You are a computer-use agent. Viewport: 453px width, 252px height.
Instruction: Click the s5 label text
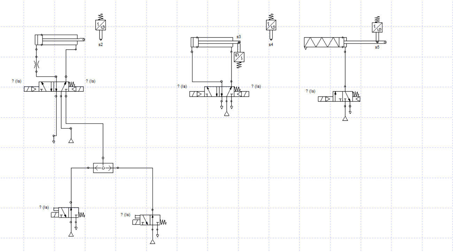[x=377, y=46]
